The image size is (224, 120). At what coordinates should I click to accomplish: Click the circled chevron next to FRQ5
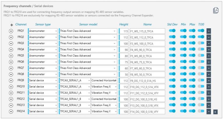tap(11, 56)
